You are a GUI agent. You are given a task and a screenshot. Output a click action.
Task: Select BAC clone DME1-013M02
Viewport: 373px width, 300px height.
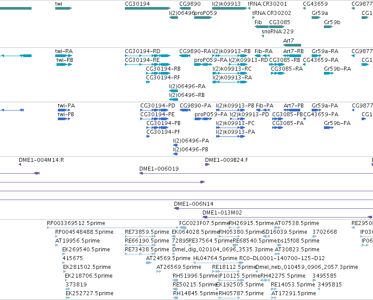coord(288,218)
